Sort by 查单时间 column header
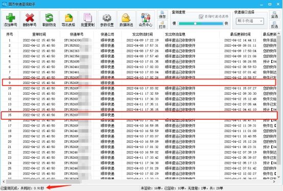Image resolution: width=283 pixels, height=191 pixels. pos(39,34)
